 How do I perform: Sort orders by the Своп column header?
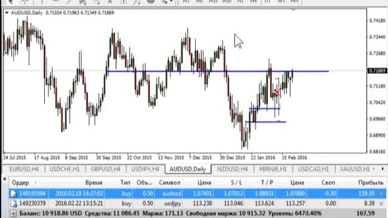coord(328,183)
